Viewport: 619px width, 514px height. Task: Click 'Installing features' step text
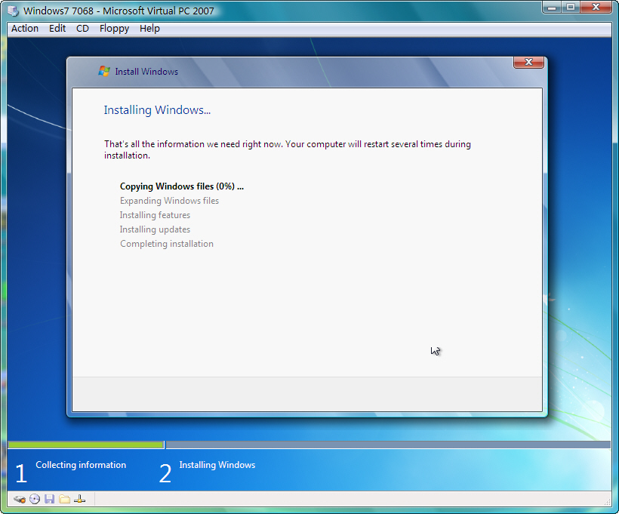[x=155, y=215]
